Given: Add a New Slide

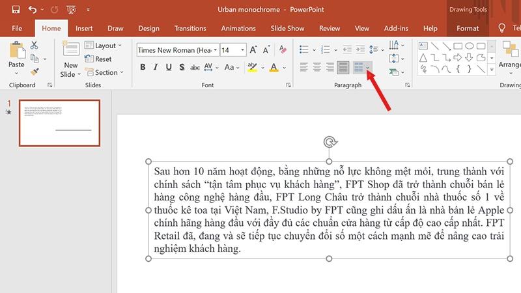Looking at the screenshot, I should 70,59.
